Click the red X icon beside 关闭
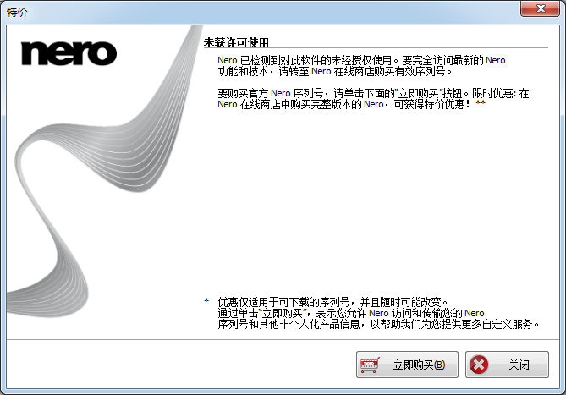The image size is (566, 395). [x=479, y=365]
